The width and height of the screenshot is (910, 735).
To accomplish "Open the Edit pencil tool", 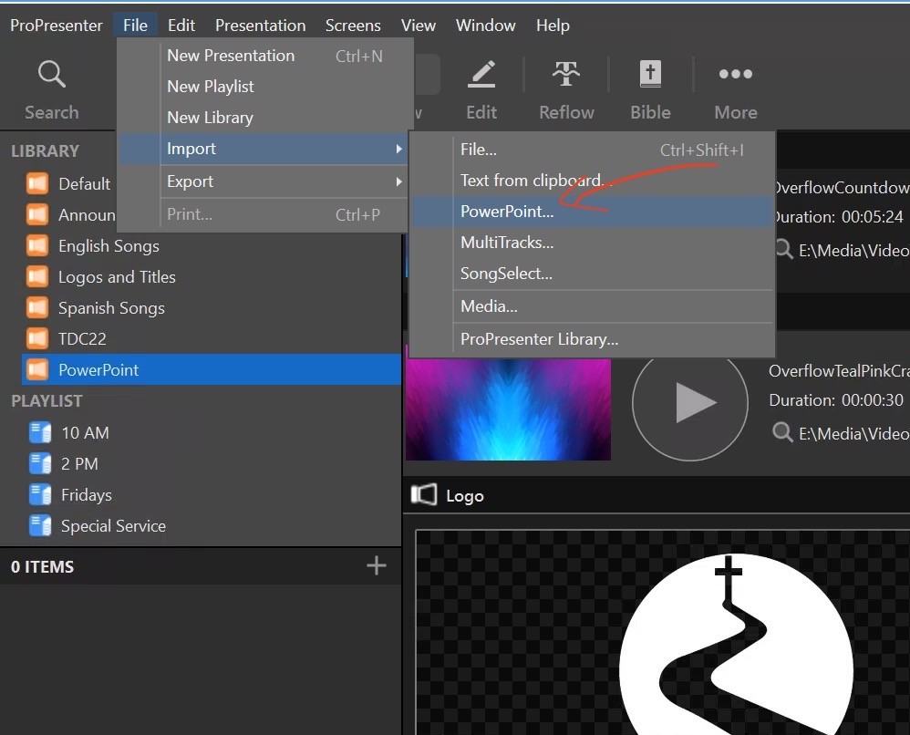I will tap(481, 74).
